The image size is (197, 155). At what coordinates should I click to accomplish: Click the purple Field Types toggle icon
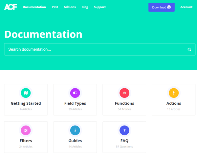(x=75, y=93)
